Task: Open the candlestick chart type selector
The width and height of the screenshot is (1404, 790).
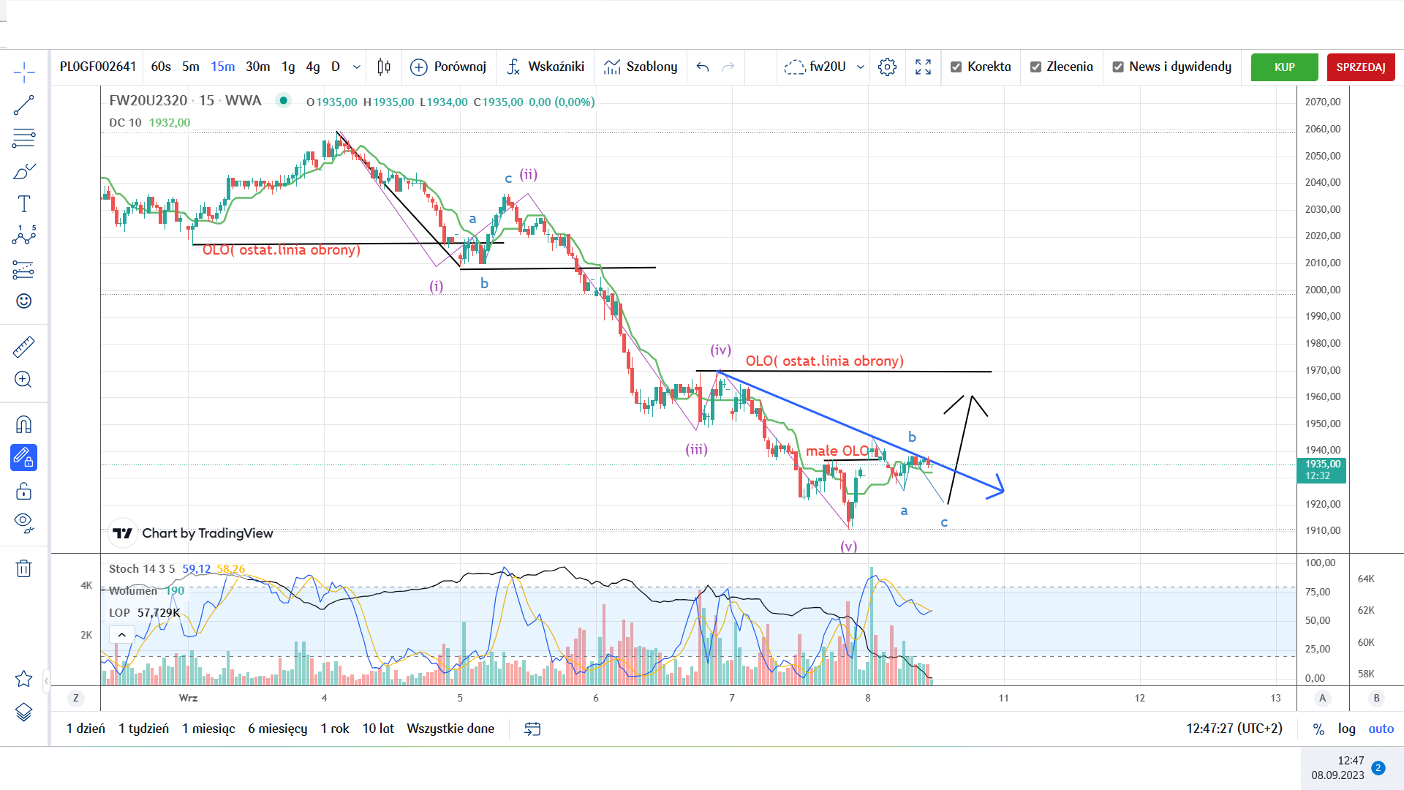Action: pos(384,67)
